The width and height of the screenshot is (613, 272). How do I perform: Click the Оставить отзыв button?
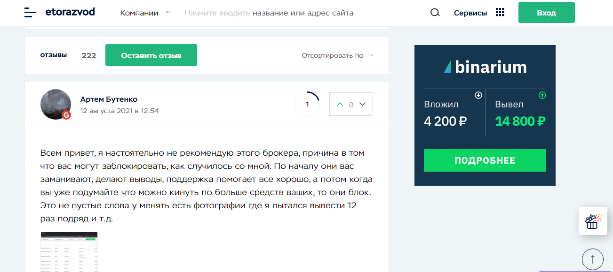[151, 55]
